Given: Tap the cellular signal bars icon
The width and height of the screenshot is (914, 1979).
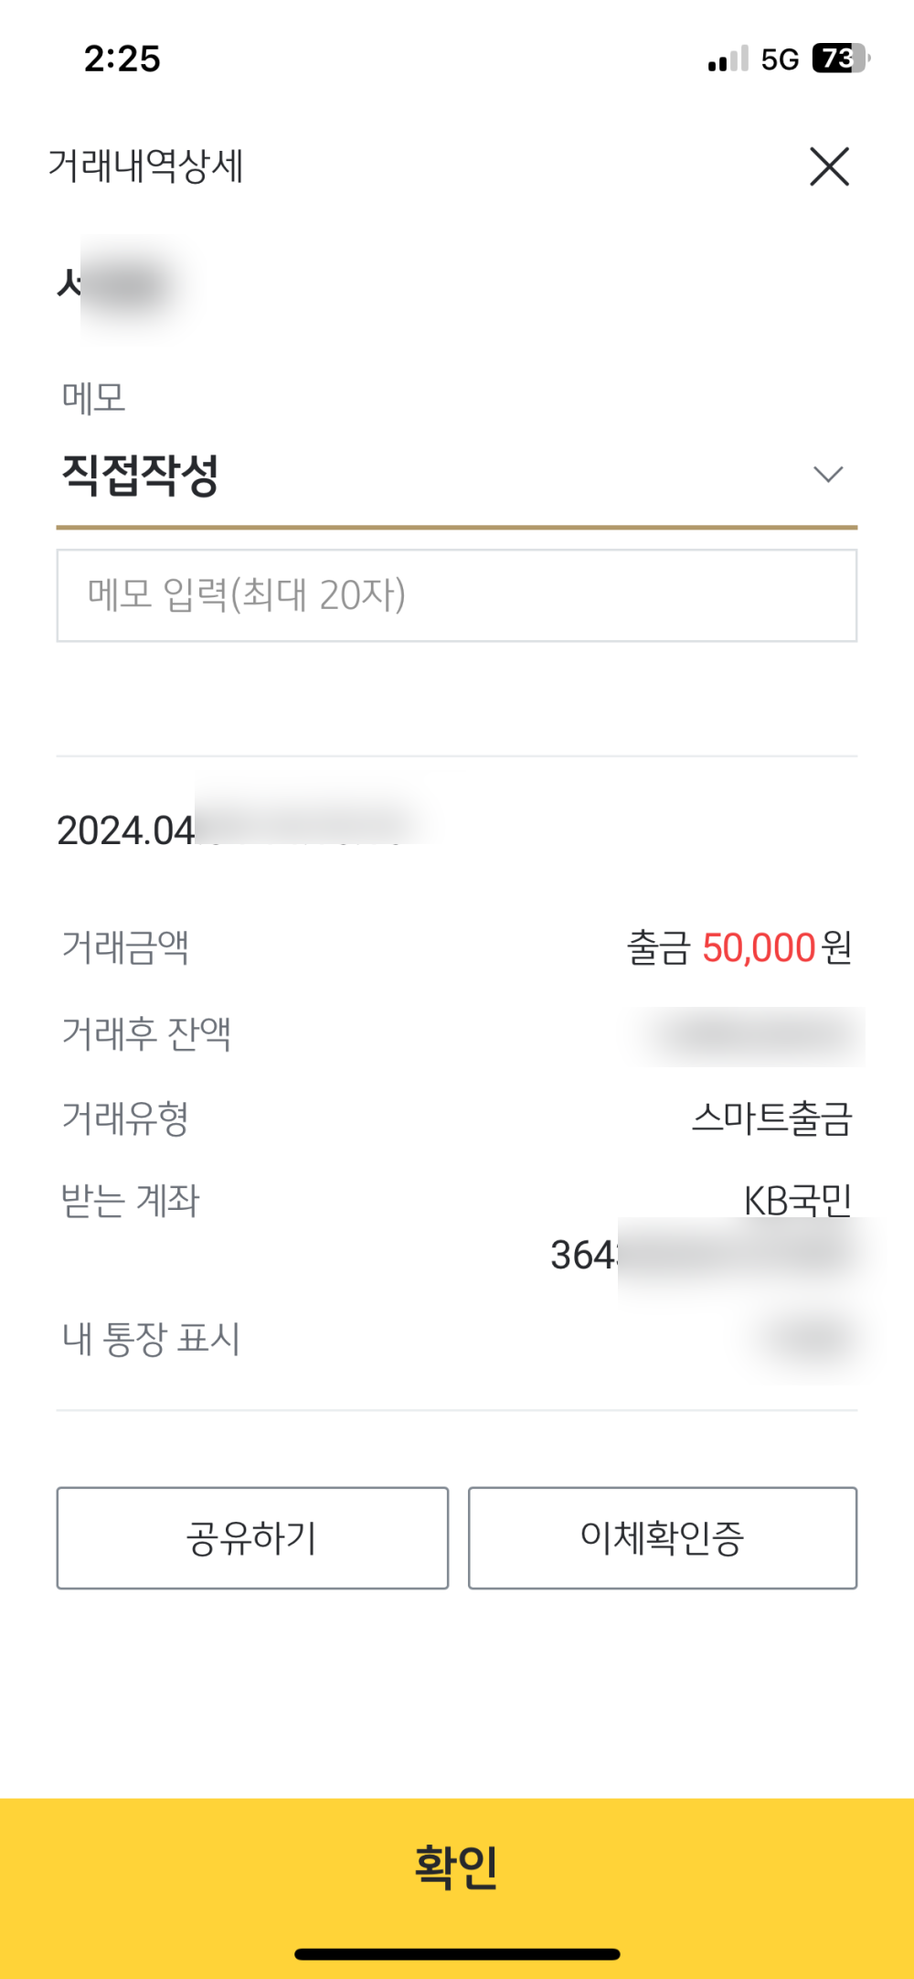Looking at the screenshot, I should pos(728,59).
